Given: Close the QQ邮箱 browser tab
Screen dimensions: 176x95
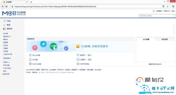Looking at the screenshot, I should (x=27, y=2).
